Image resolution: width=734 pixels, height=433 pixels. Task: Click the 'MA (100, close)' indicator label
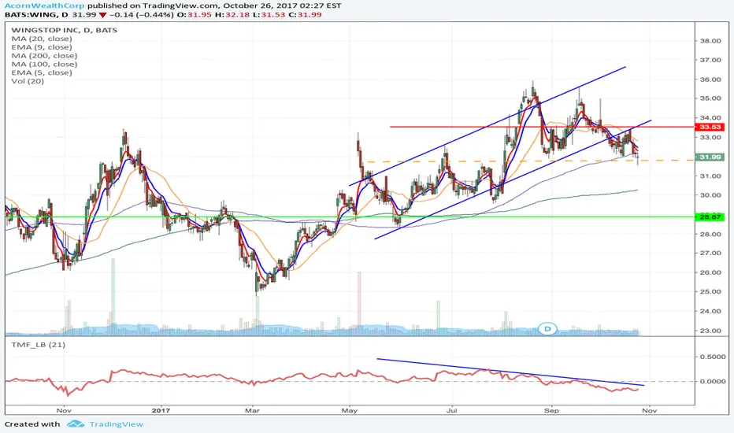coord(44,64)
